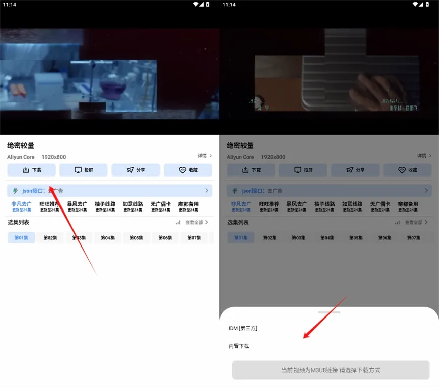Tap 分享 share button in left screenshot
This screenshot has height=387, width=439.
pyautogui.click(x=135, y=170)
